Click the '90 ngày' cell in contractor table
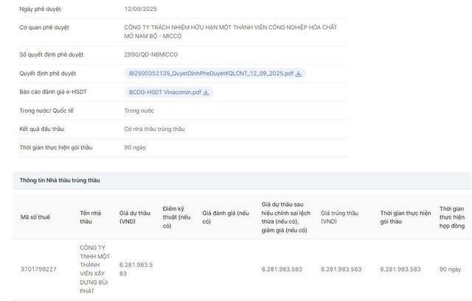Viewport: 472px width, 301px height. 451,269
